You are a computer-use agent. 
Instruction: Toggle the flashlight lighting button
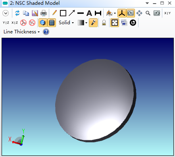click(93, 23)
